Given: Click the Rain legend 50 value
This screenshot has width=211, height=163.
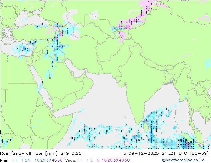Looking at the screenshot, I should 60,160.
